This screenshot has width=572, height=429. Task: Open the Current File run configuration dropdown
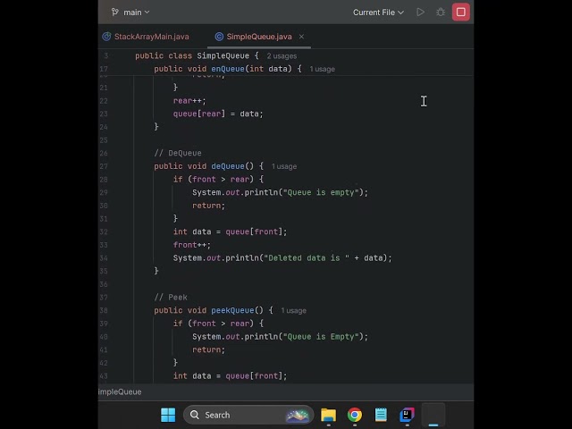(378, 13)
